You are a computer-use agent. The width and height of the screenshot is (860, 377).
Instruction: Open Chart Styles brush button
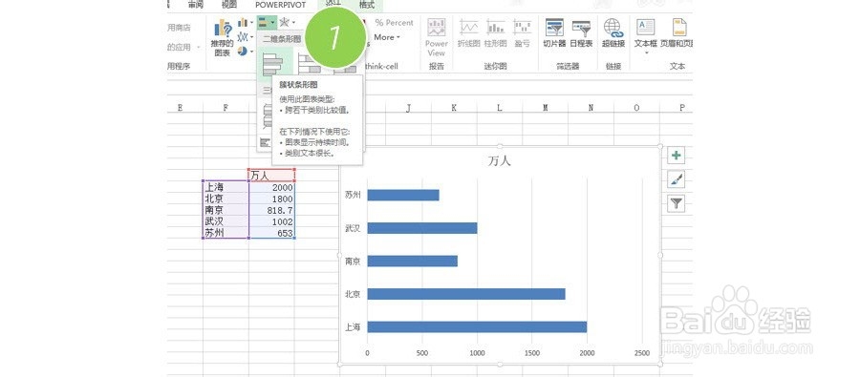pos(677,179)
